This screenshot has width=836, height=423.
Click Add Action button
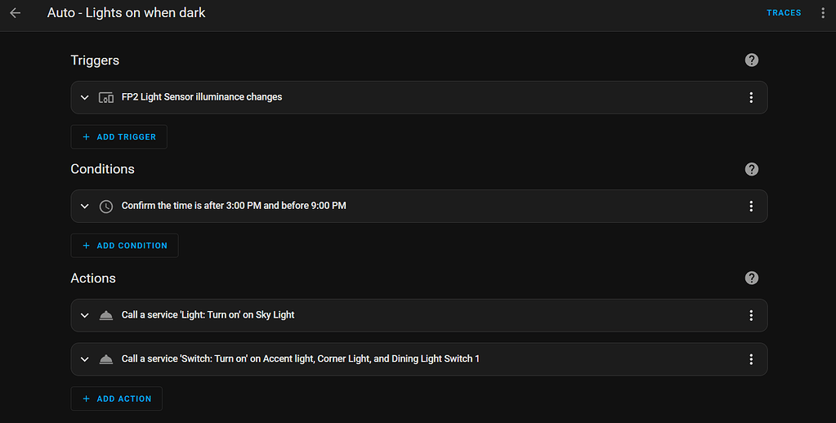point(117,399)
